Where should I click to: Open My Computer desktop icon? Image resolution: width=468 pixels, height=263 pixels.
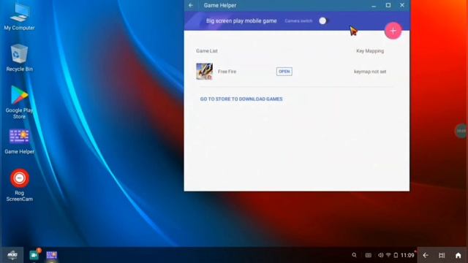[19, 16]
